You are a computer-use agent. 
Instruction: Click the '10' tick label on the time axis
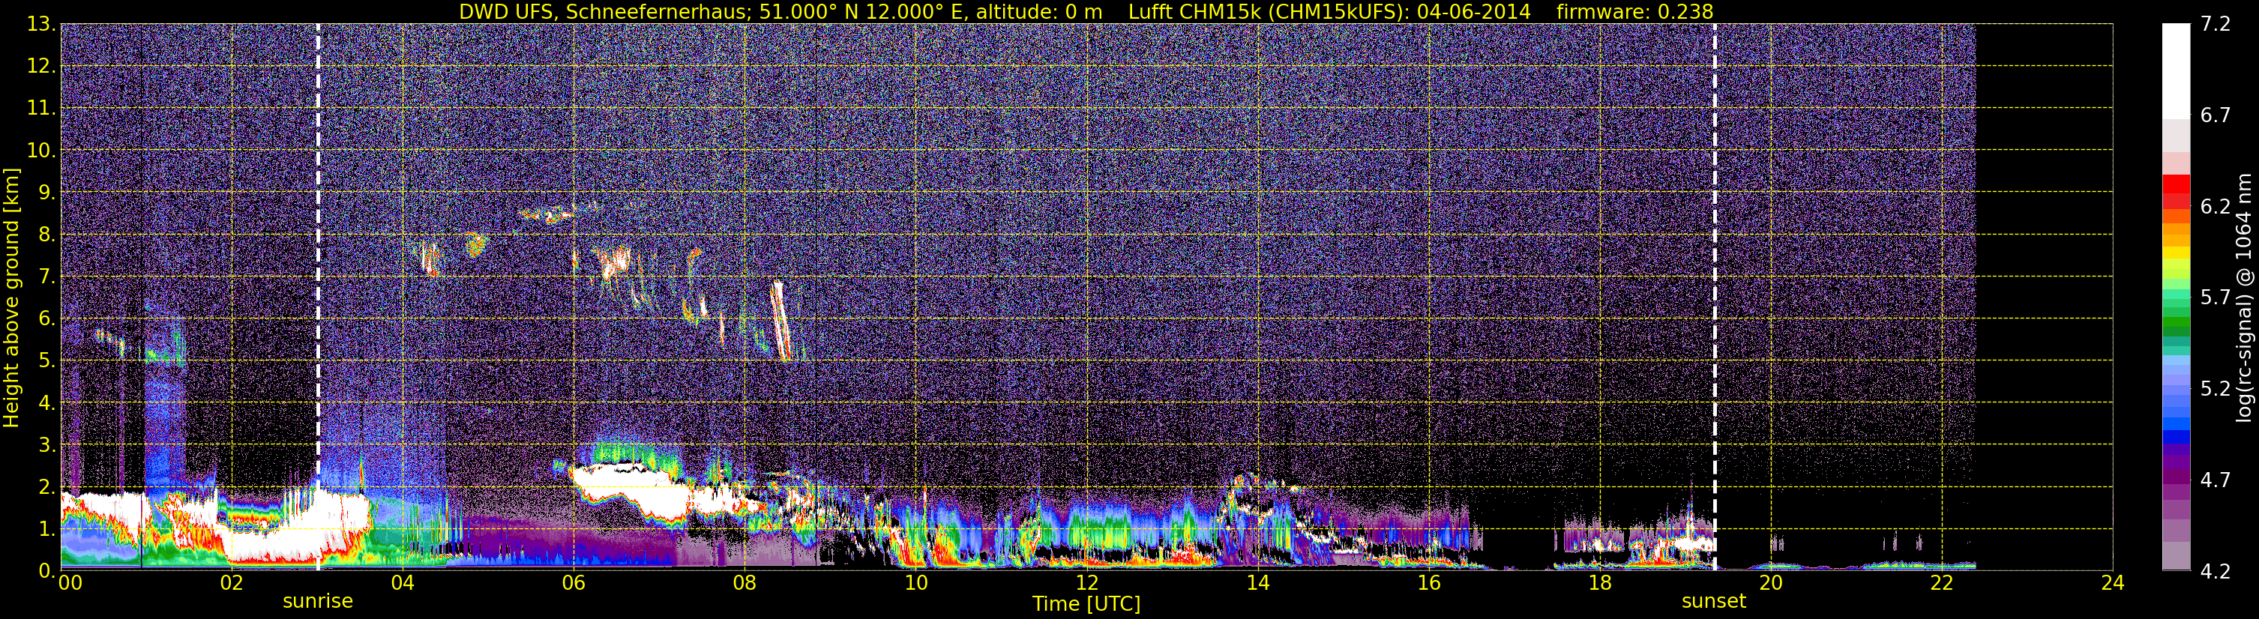pyautogui.click(x=915, y=583)
